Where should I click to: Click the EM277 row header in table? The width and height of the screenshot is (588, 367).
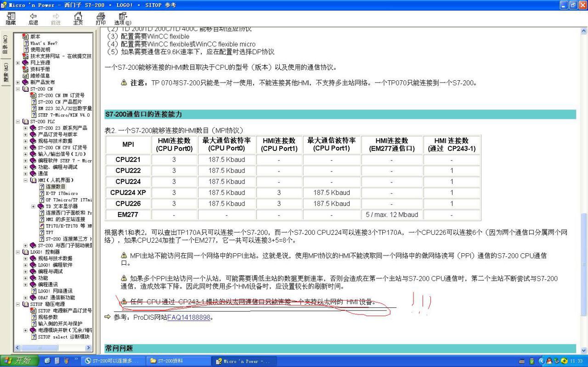tap(128, 215)
